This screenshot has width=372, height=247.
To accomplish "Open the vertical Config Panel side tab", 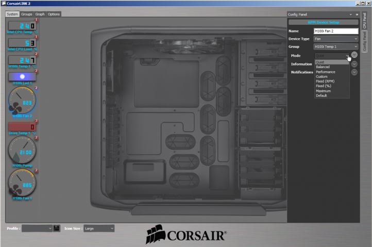I will (364, 41).
